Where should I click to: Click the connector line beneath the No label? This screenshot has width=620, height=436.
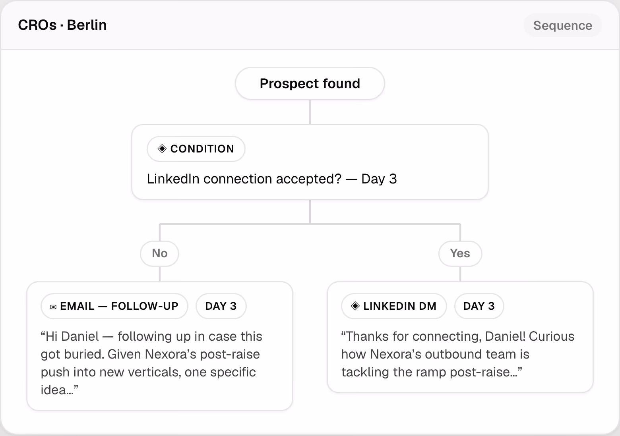pos(160,274)
